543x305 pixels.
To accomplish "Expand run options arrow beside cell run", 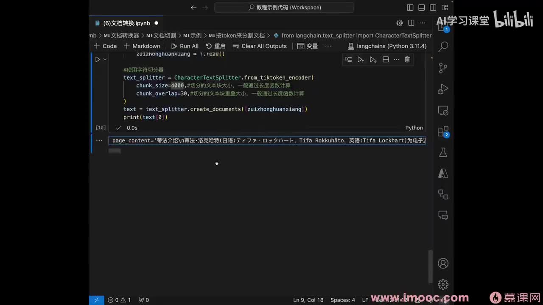I will (x=105, y=60).
